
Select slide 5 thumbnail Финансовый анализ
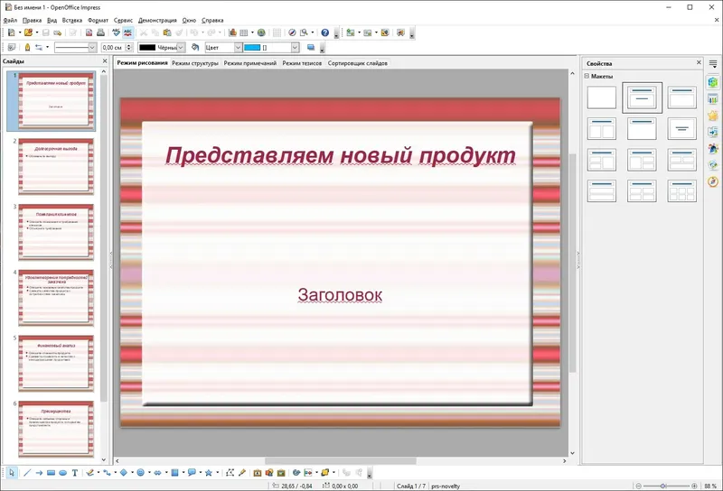click(x=56, y=364)
